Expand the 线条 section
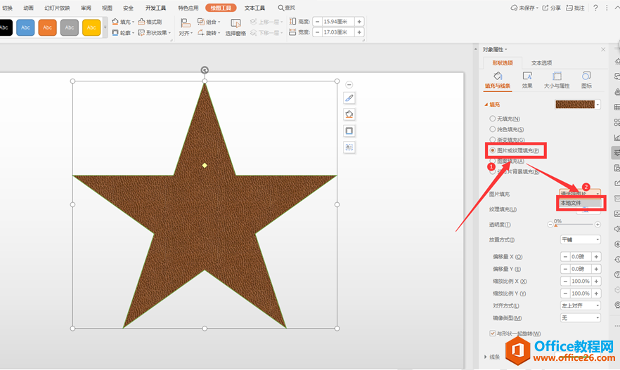Screen dimensions: 620x370 [x=490, y=357]
